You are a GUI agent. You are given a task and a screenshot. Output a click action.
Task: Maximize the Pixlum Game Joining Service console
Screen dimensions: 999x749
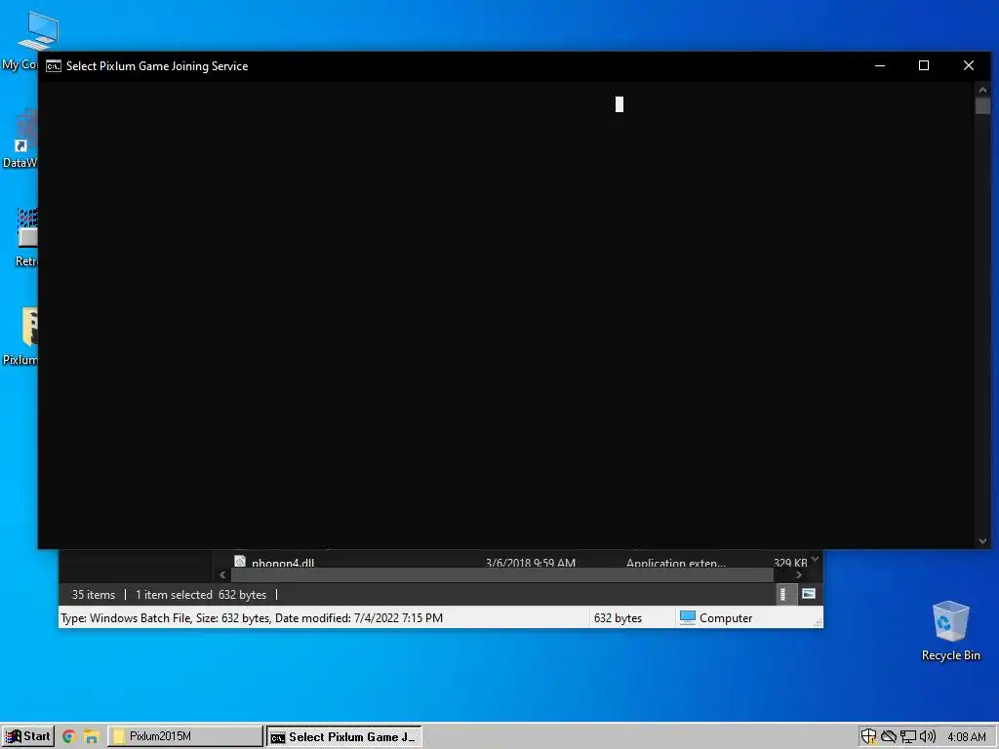coord(924,65)
